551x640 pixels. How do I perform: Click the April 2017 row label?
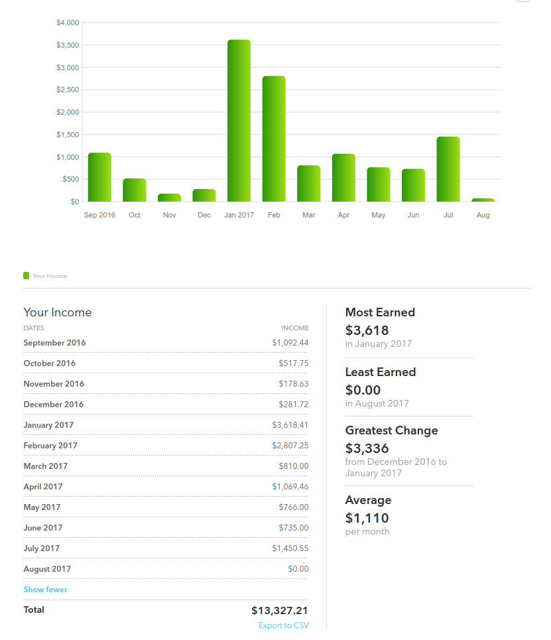[x=43, y=487]
